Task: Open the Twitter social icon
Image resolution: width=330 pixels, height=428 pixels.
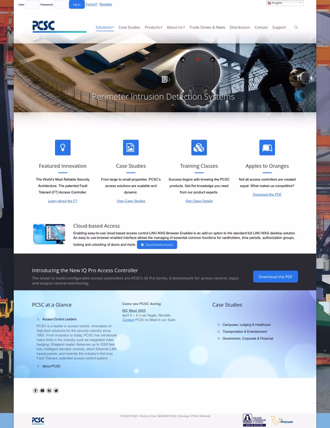Action: pyautogui.click(x=56, y=390)
